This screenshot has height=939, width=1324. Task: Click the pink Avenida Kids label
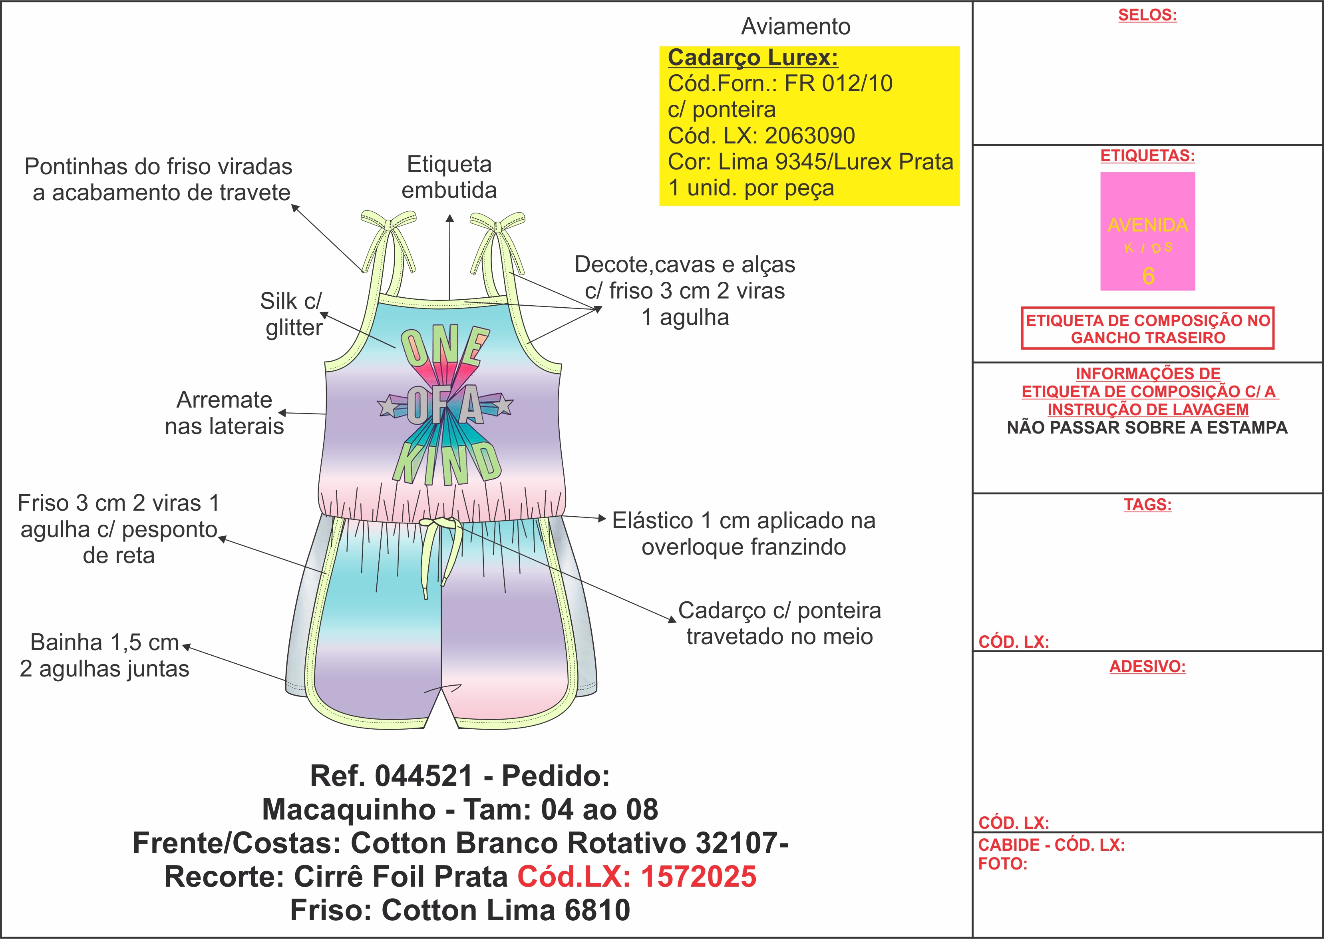click(1147, 231)
